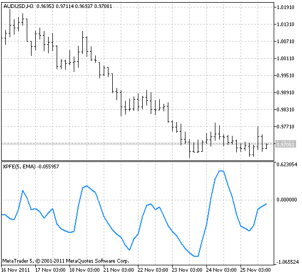
Task: Click the 22 Nov 03:00 time label
Action: 153,270
